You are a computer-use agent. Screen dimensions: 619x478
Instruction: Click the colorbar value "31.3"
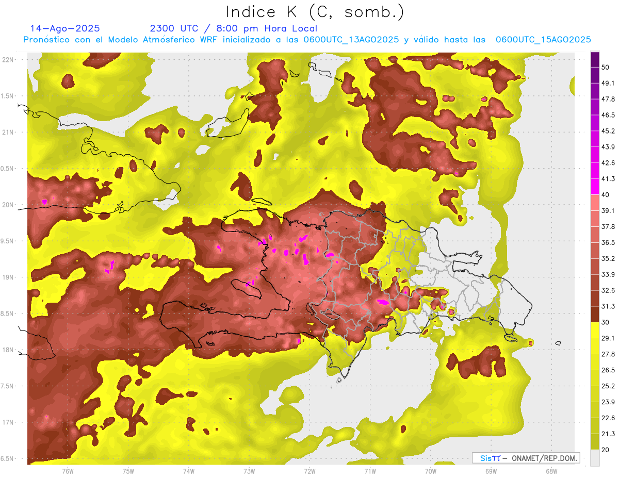608,307
